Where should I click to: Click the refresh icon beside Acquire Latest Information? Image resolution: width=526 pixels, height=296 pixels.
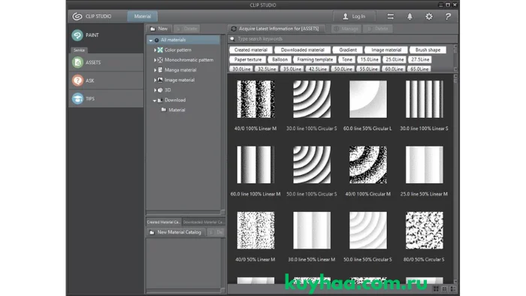coord(234,29)
